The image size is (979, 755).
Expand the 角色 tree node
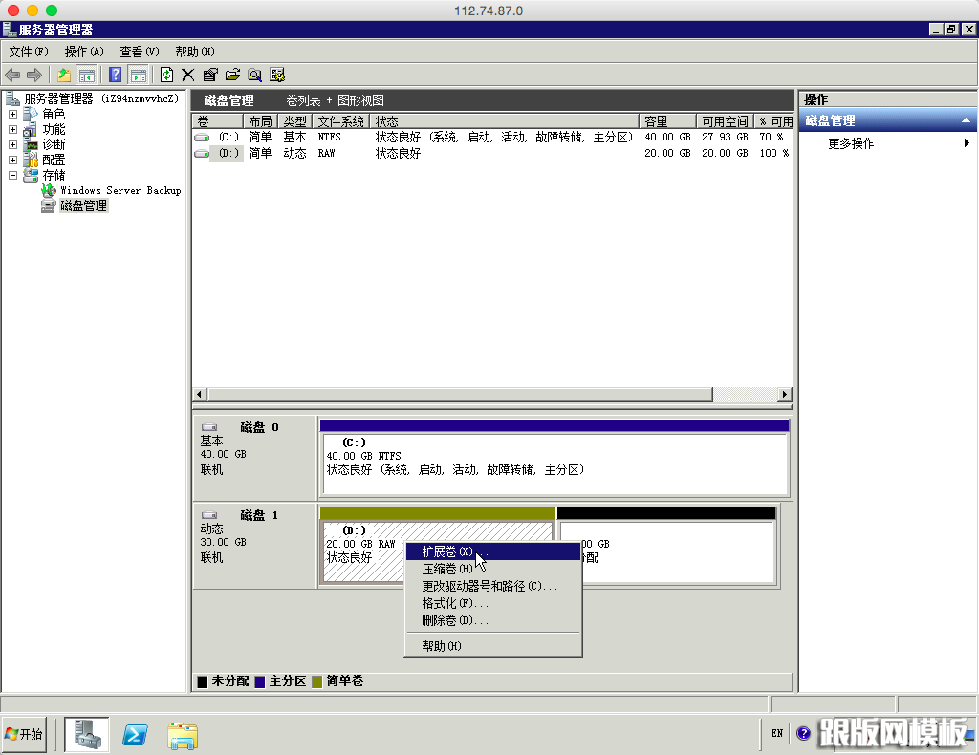tap(13, 115)
